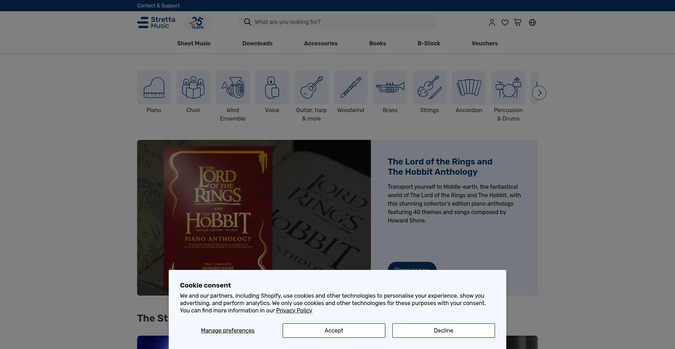
Task: Select the Wind Ensemble category icon
Action: 233,88
